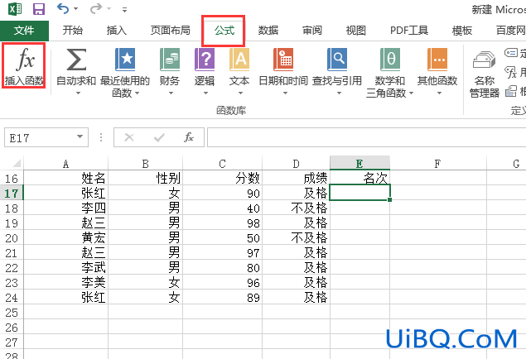Expand the 文本 dropdown arrow
The width and height of the screenshot is (526, 359).
(x=240, y=93)
